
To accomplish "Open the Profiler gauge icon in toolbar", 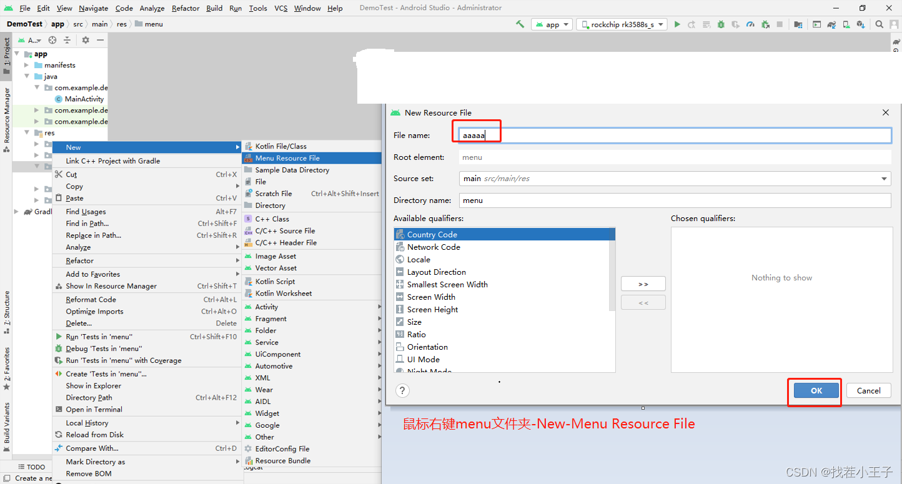I will tap(750, 24).
